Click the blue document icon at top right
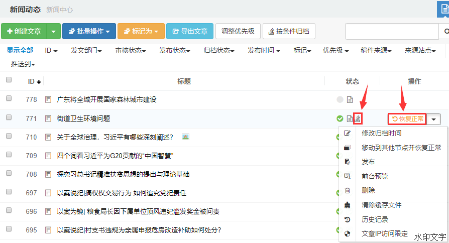The width and height of the screenshot is (449, 243). click(x=443, y=9)
